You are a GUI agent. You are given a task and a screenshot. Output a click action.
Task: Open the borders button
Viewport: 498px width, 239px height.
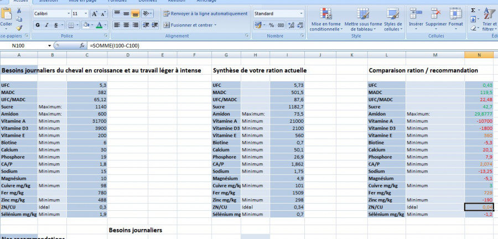coord(70,25)
